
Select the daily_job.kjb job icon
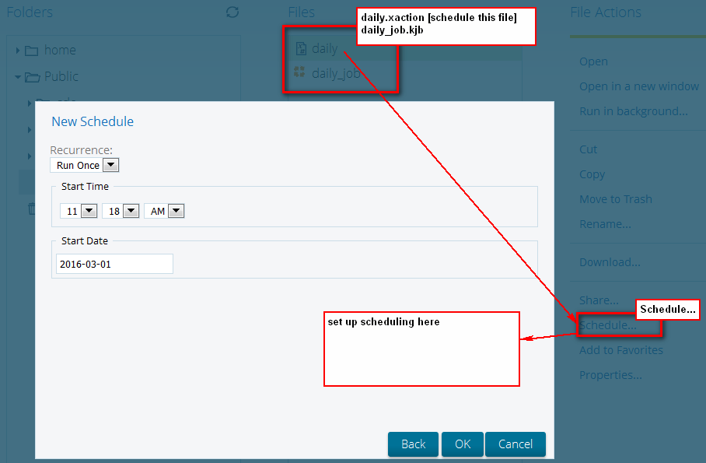299,73
